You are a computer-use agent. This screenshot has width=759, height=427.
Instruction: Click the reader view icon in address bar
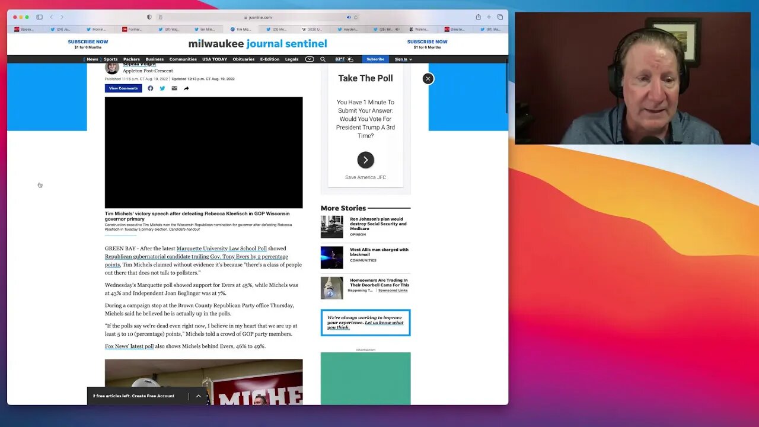point(161,17)
